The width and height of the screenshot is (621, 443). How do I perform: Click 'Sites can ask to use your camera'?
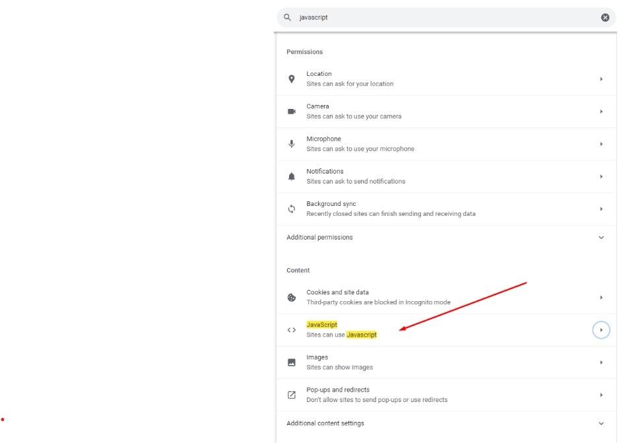click(354, 116)
